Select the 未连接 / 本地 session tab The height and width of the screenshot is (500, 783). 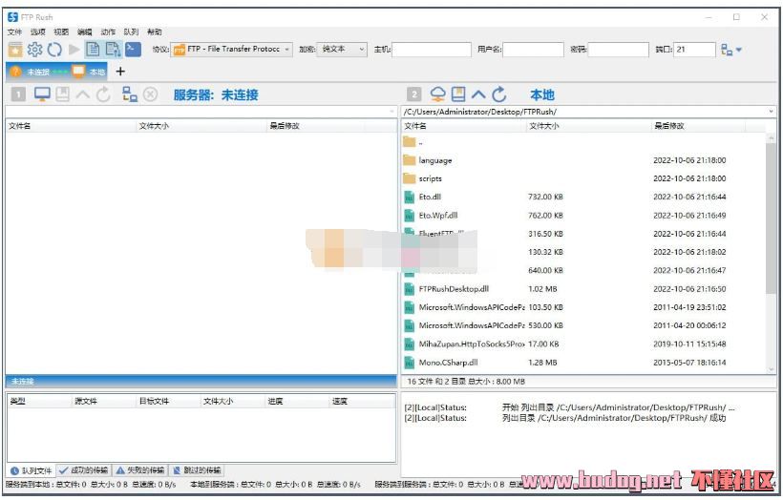(57, 72)
